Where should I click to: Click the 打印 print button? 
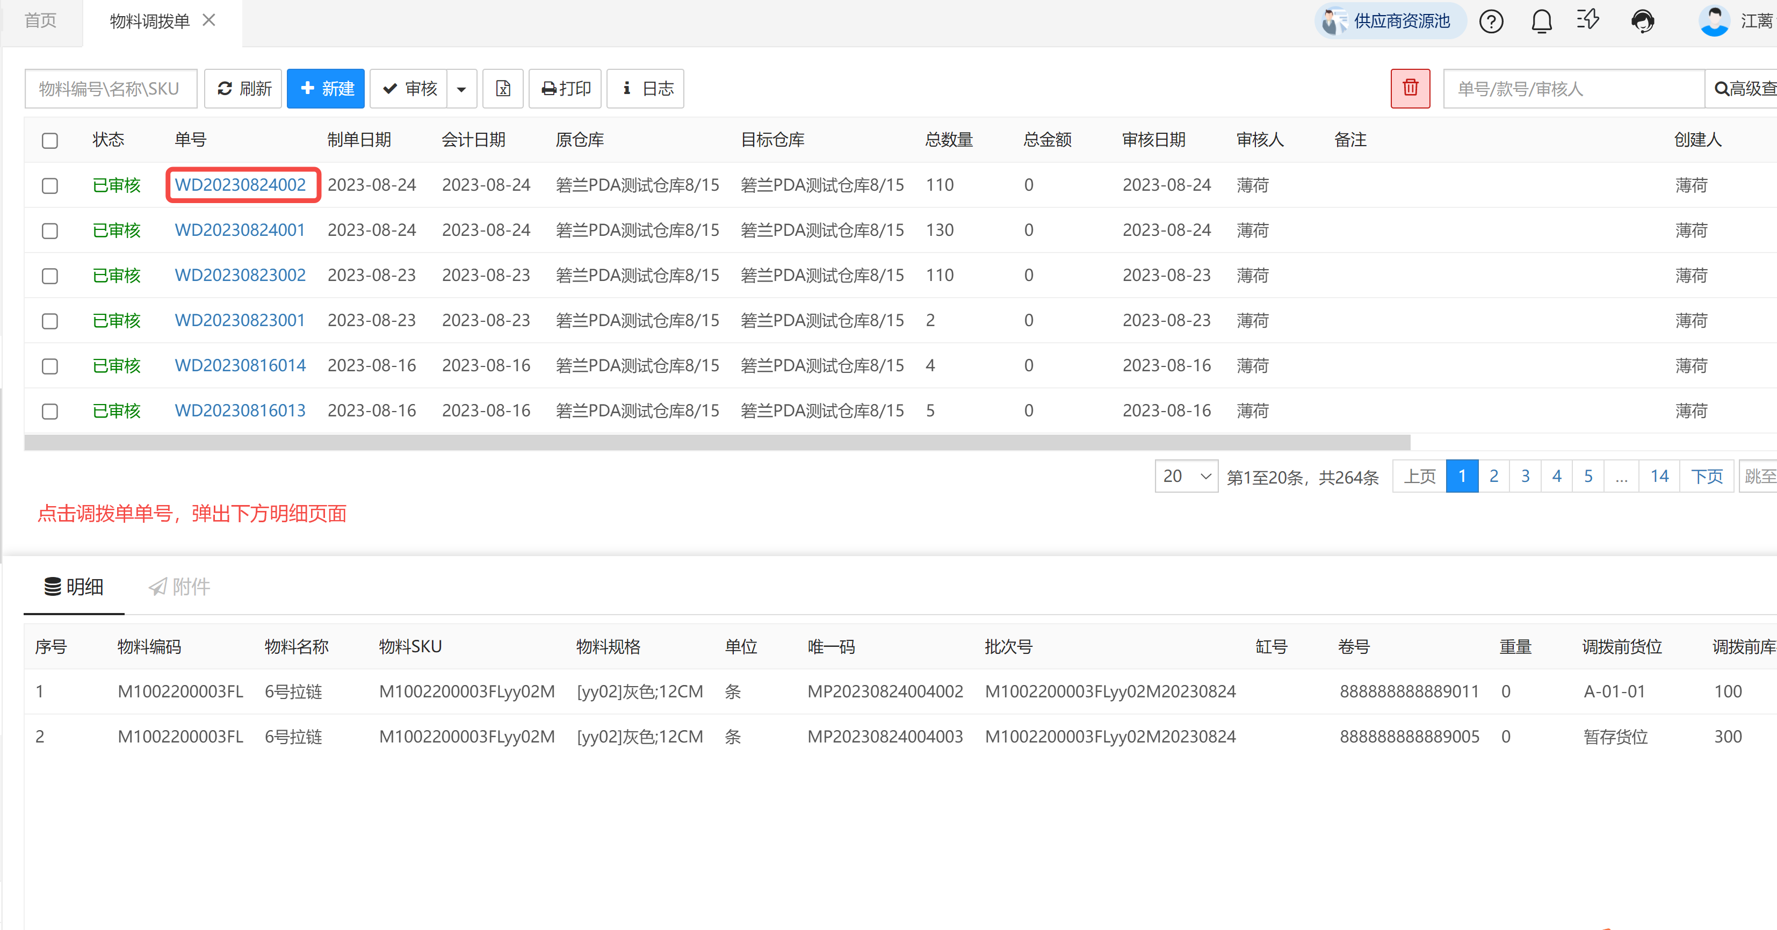point(566,88)
